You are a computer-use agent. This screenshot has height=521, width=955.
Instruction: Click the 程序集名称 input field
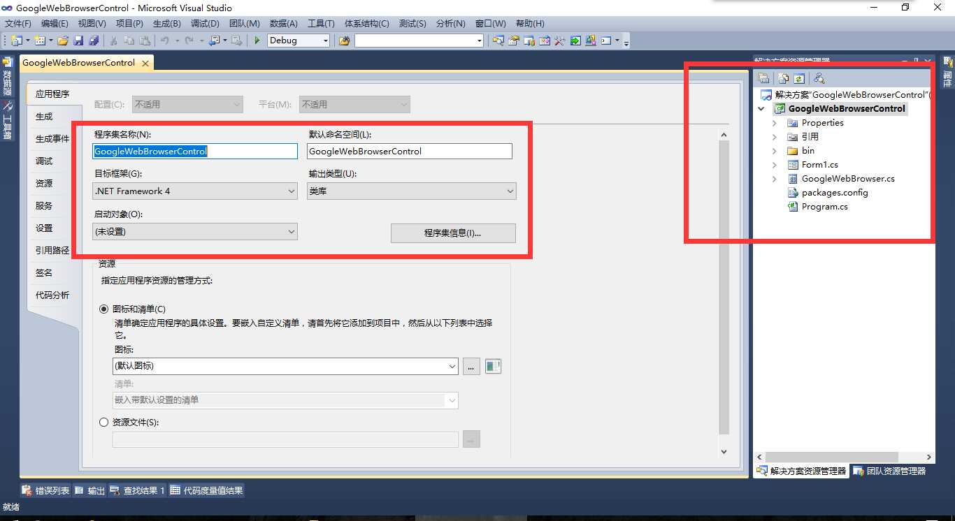pos(195,151)
